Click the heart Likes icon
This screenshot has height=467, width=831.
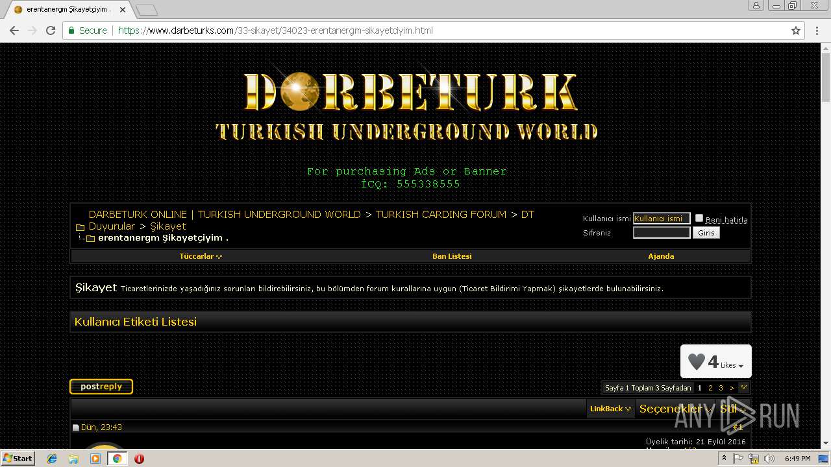click(x=696, y=362)
